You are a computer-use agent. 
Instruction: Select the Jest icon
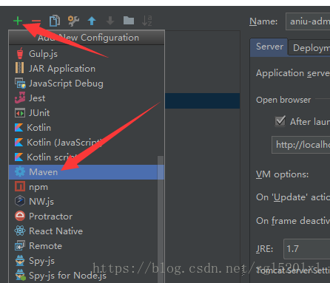point(20,98)
